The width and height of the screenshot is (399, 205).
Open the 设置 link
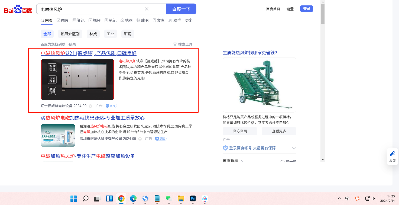tap(290, 9)
